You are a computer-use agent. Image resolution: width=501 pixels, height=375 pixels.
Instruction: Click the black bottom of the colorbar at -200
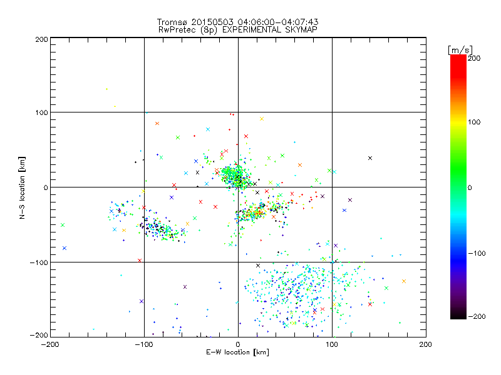(x=458, y=316)
